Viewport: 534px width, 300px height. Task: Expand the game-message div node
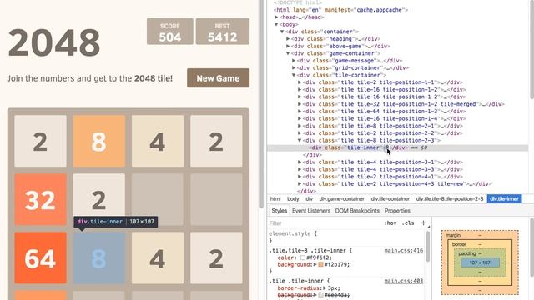(294, 61)
